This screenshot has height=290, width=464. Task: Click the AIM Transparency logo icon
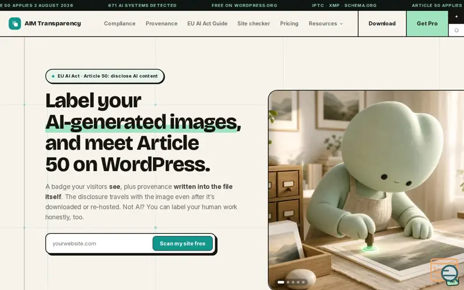point(15,24)
